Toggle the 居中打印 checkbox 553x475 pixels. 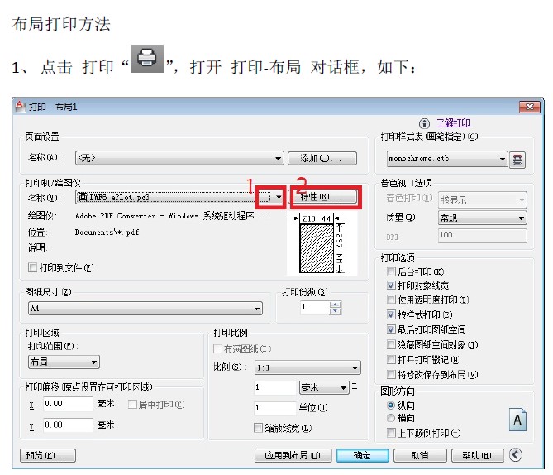(x=132, y=405)
